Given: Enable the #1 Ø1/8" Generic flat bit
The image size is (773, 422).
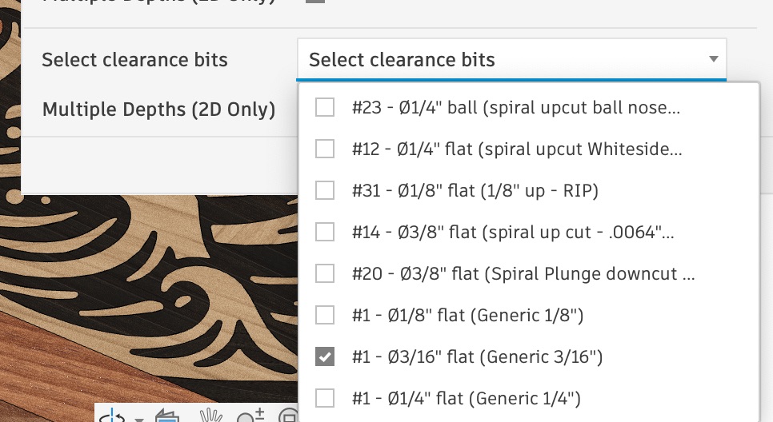Looking at the screenshot, I should 325,315.
